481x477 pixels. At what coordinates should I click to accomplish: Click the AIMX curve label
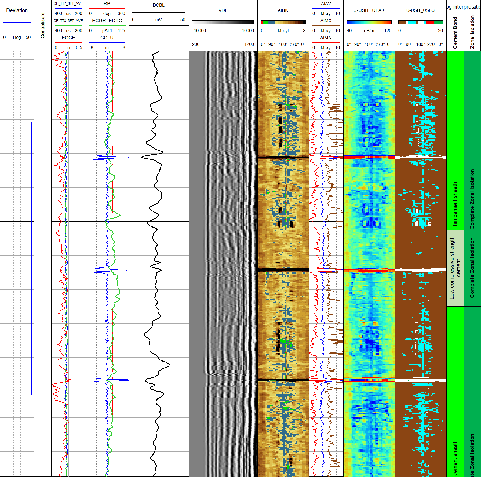(326, 21)
